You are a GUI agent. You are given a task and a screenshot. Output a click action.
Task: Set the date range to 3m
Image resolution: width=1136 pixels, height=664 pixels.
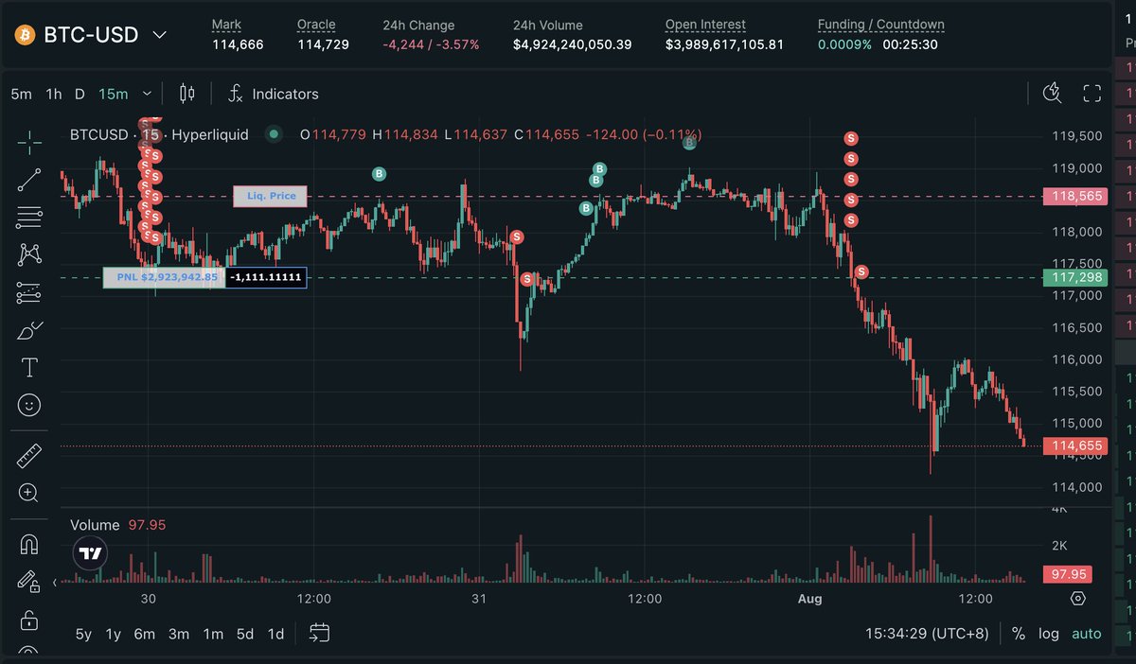pos(179,634)
